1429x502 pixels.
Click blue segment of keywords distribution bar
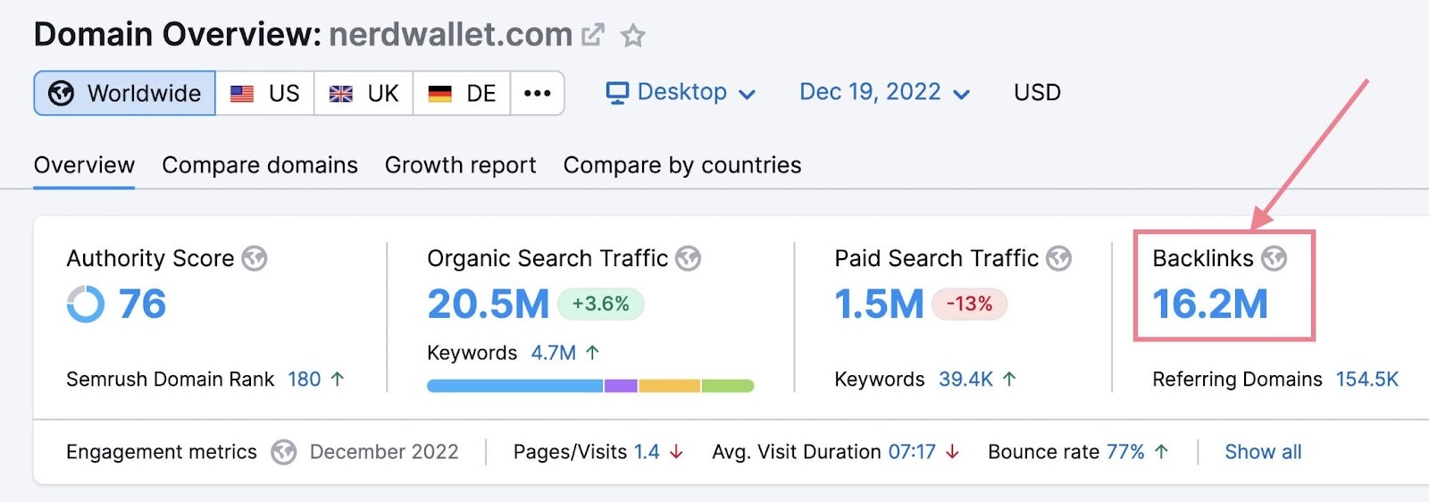point(515,386)
